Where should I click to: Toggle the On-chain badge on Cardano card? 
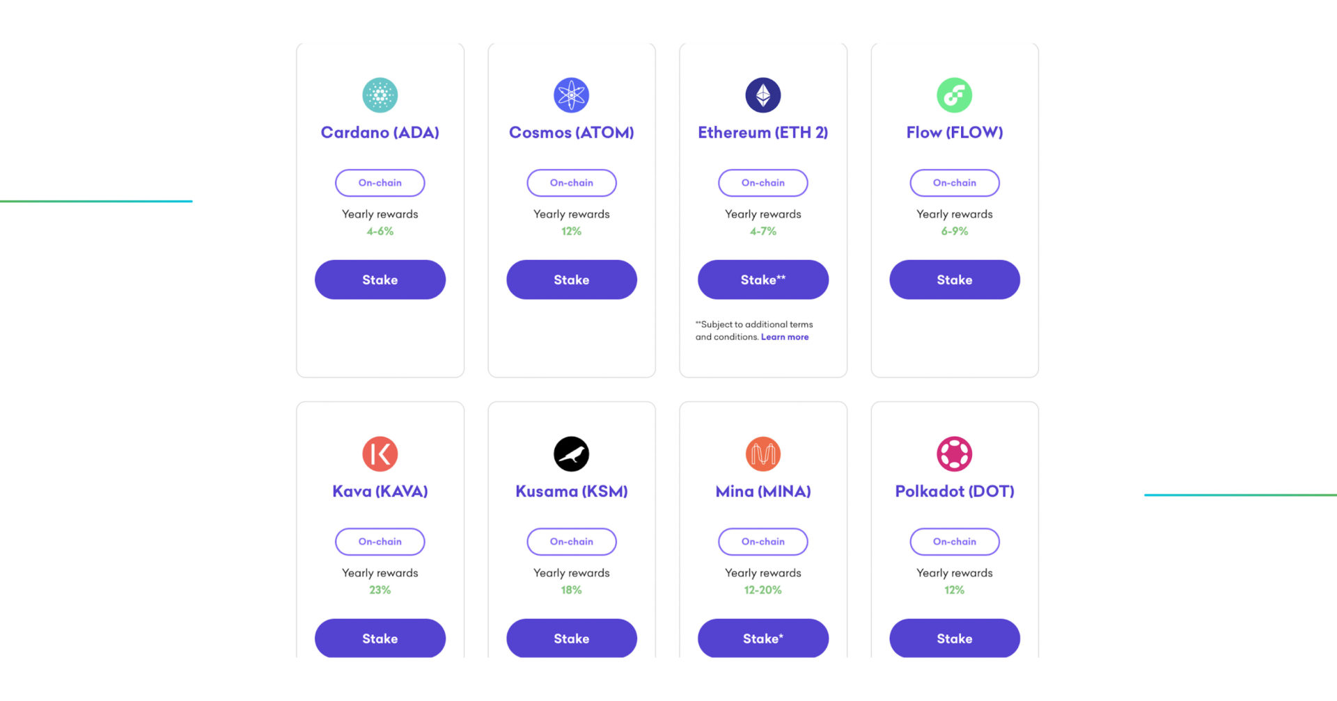(380, 183)
